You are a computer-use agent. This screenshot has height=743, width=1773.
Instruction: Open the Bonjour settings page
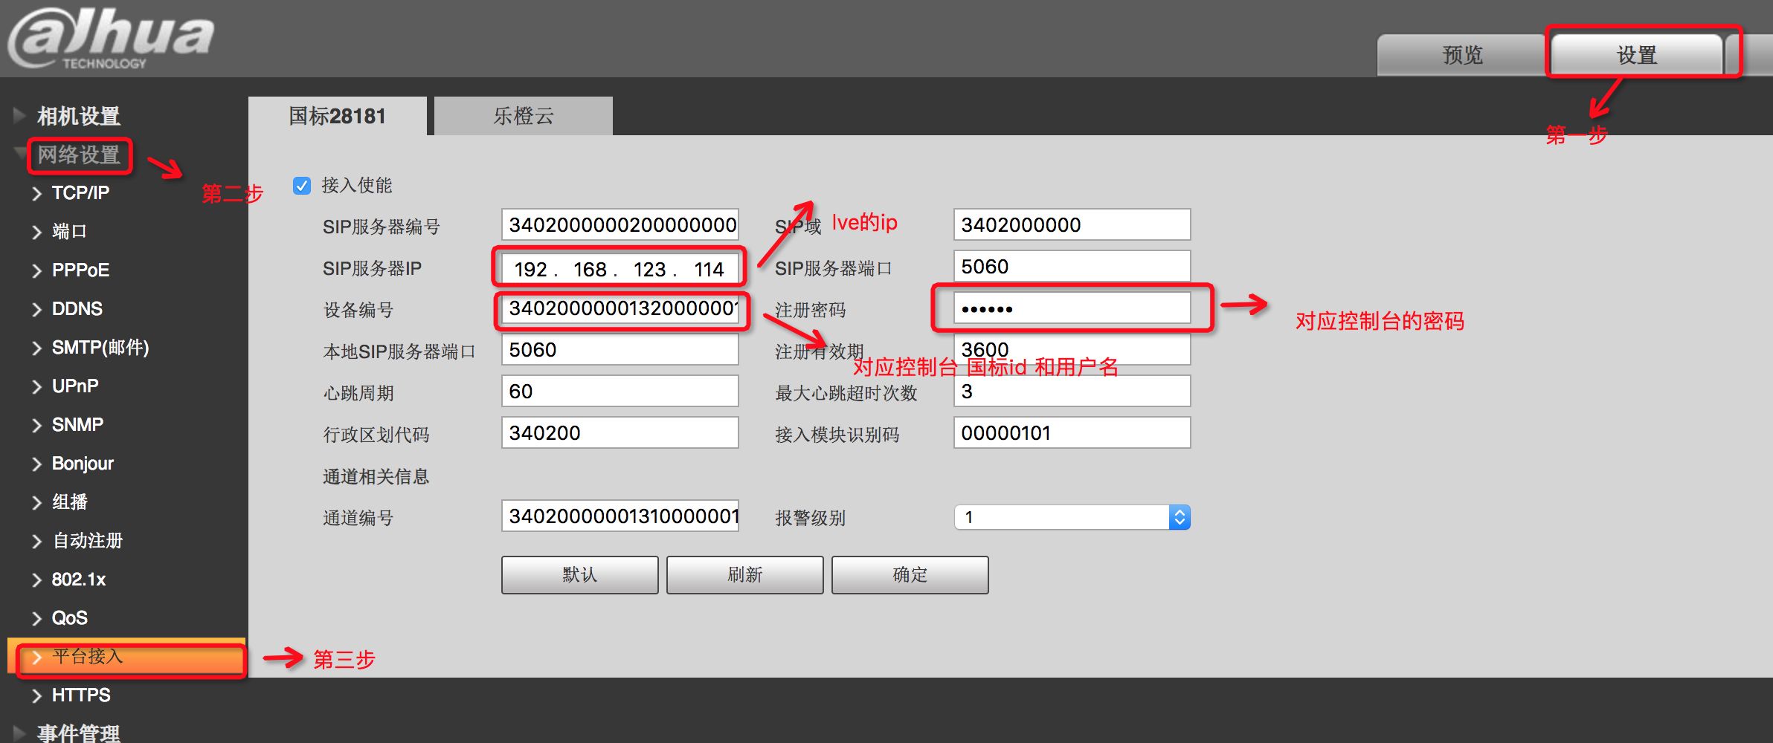click(x=82, y=464)
